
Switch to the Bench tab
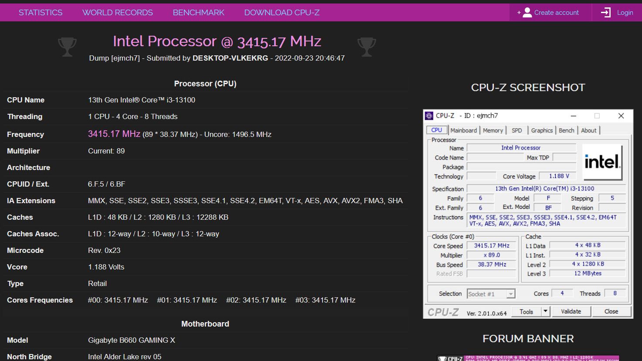pyautogui.click(x=566, y=130)
